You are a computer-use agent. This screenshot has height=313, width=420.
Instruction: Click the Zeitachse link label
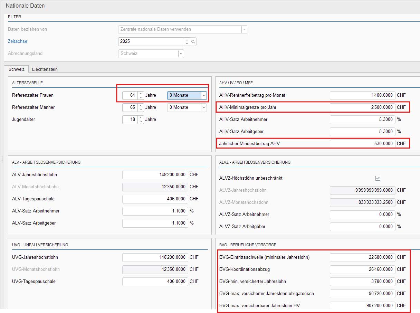(x=18, y=41)
